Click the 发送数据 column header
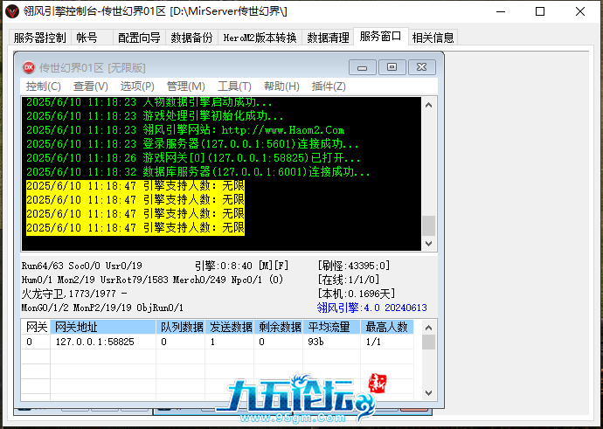The width and height of the screenshot is (603, 429). (x=229, y=327)
